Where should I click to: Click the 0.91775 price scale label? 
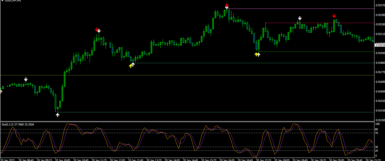(380, 72)
